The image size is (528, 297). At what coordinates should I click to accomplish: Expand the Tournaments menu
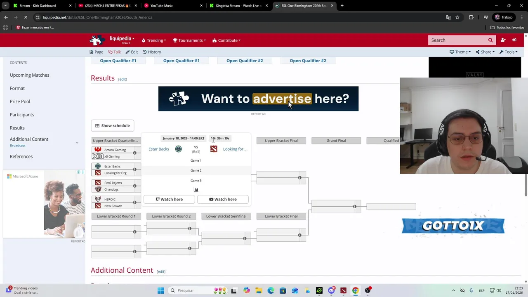190,40
